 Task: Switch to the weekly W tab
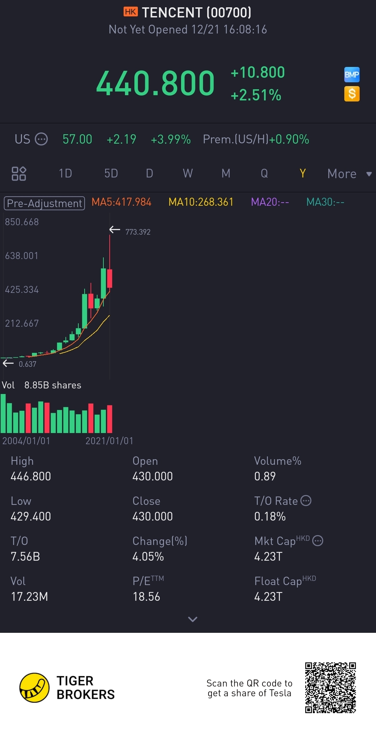[188, 173]
